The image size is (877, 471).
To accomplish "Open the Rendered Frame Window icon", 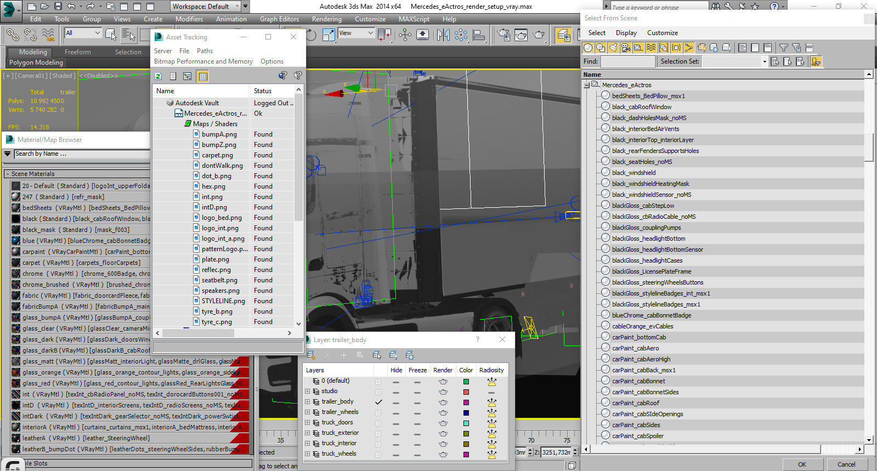I will click(521, 35).
